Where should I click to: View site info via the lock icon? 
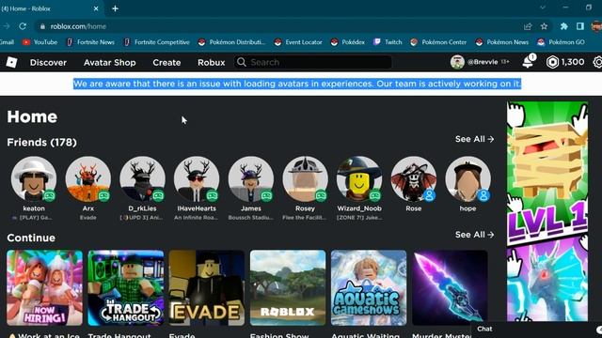(42, 26)
